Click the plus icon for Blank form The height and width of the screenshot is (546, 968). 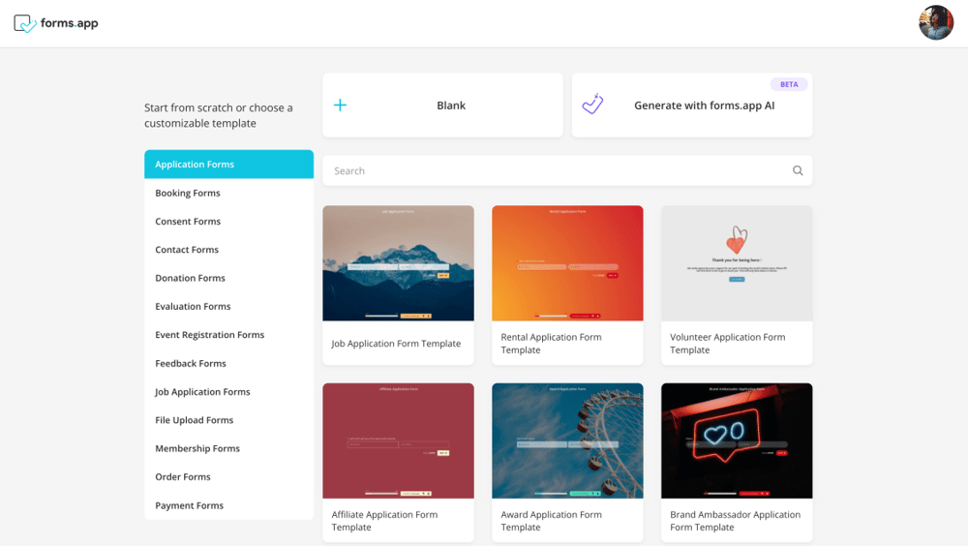pyautogui.click(x=340, y=105)
